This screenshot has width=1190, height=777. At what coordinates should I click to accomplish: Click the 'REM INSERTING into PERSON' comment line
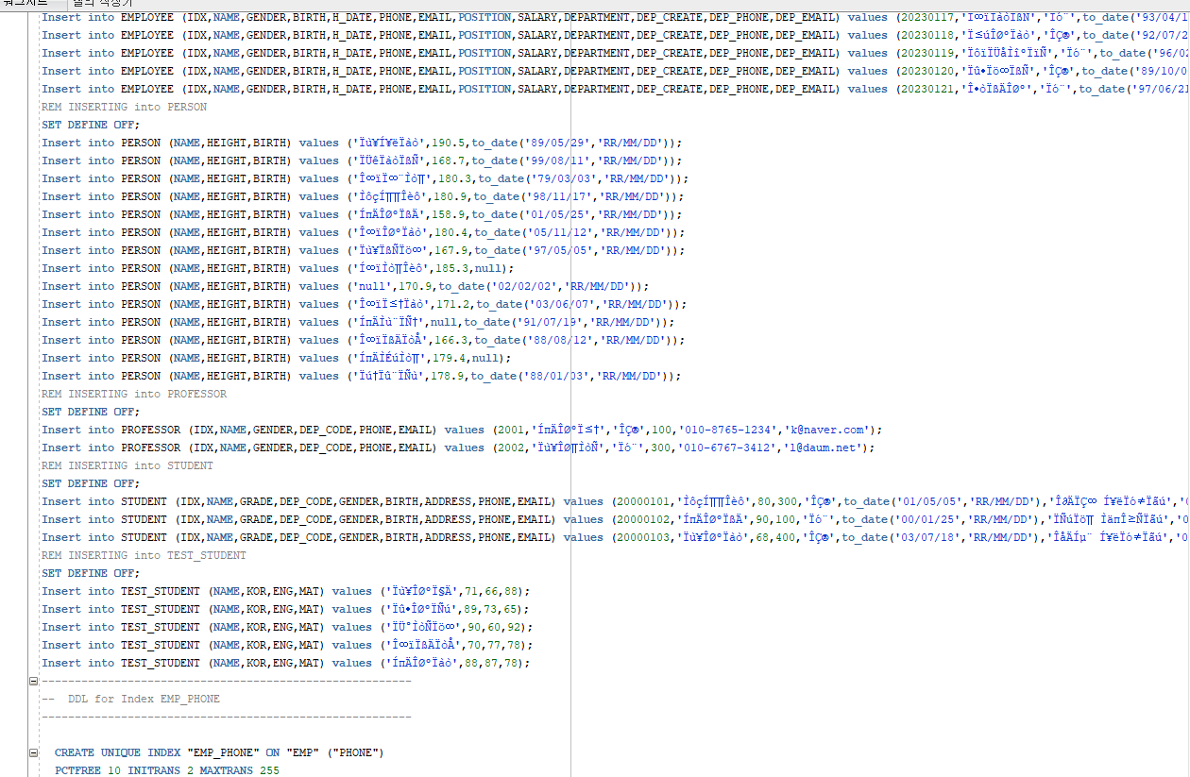[124, 107]
